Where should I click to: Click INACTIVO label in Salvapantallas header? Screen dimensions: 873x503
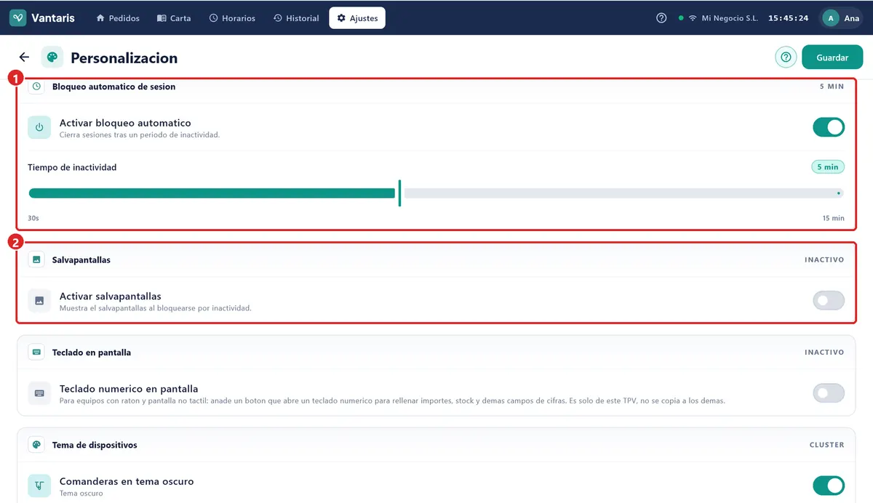pyautogui.click(x=824, y=259)
